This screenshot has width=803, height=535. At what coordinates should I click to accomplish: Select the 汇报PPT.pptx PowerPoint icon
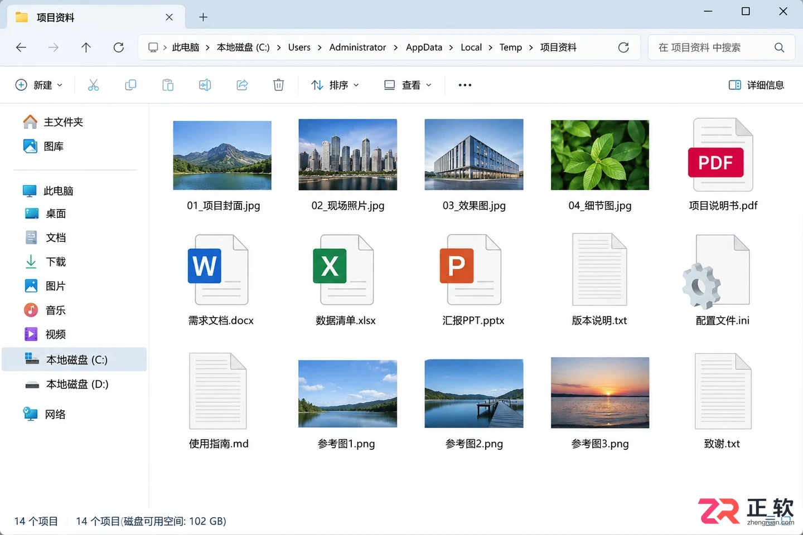pos(471,270)
